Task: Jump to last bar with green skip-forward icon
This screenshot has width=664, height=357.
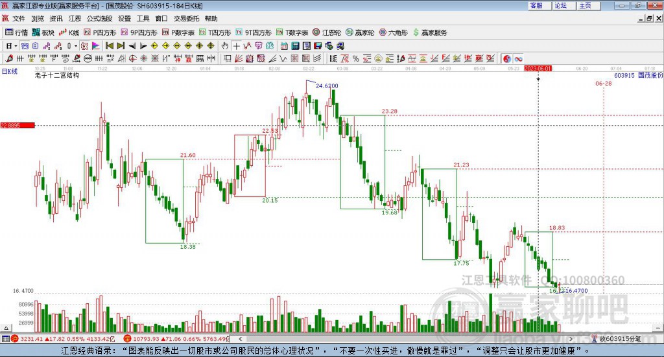Action: pos(121,46)
